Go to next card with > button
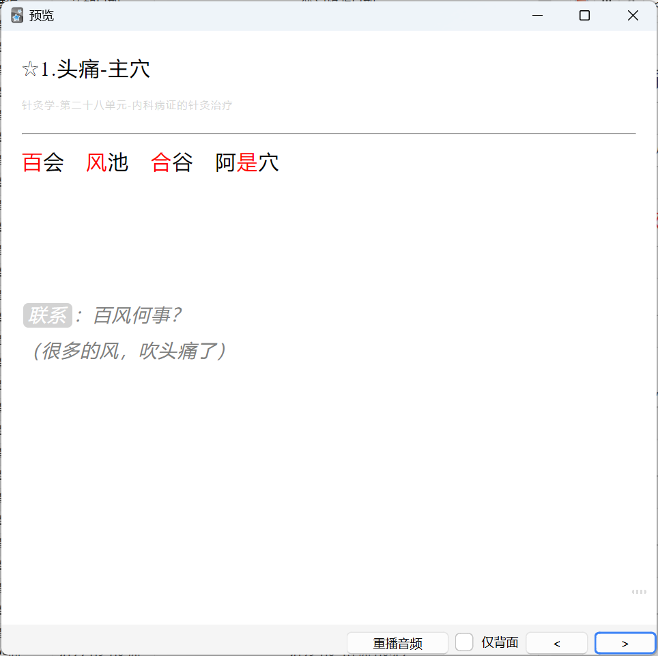 pos(625,643)
